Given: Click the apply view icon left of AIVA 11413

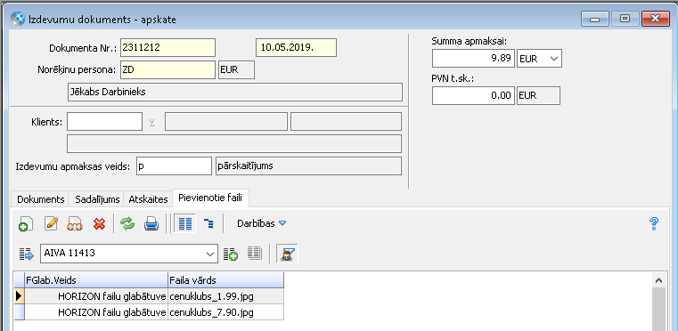Looking at the screenshot, I should [x=27, y=254].
